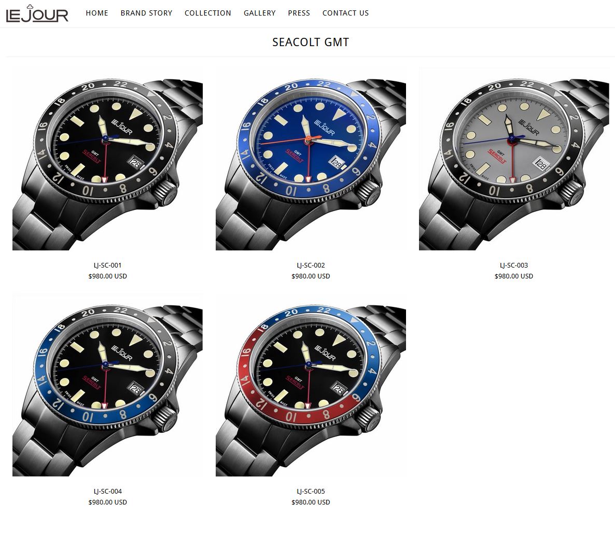Click the $980.00 USD price under LJ-SC-005
The height and width of the screenshot is (533, 615).
(311, 502)
